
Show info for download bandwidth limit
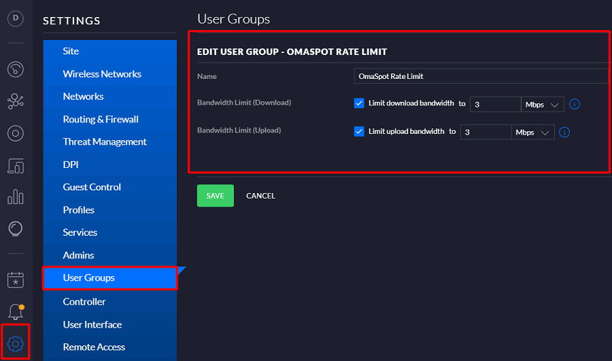coord(575,104)
